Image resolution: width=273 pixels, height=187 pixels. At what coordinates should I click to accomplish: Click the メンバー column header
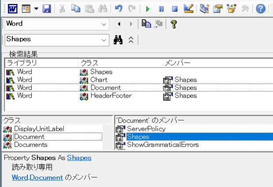[x=218, y=63]
